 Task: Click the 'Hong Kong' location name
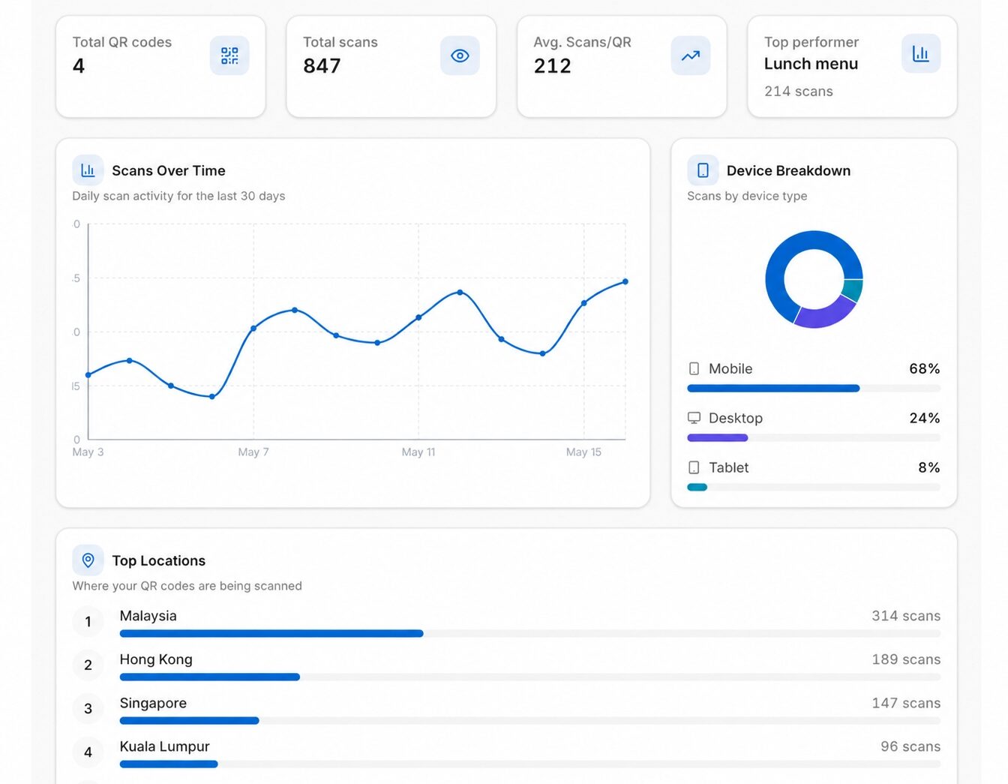coord(156,659)
